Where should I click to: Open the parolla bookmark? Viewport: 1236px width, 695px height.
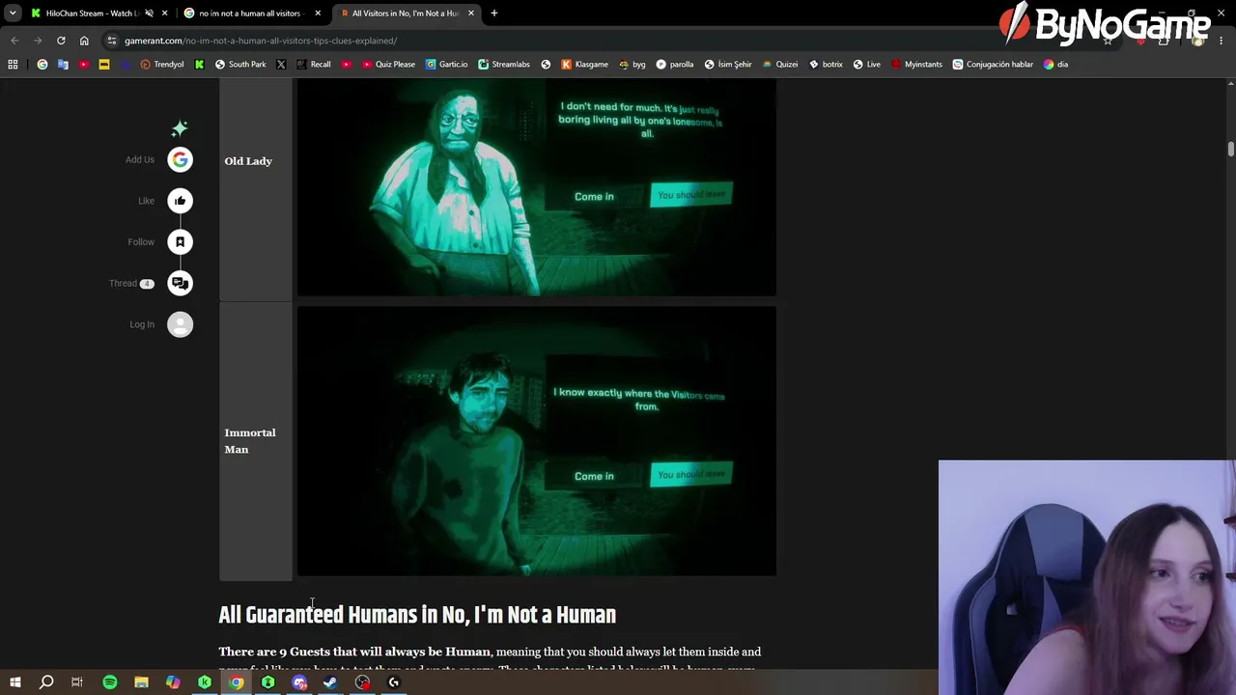675,65
